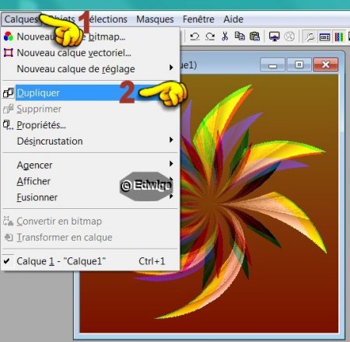
Task: Click the Cut scissors icon
Action: tap(225, 37)
